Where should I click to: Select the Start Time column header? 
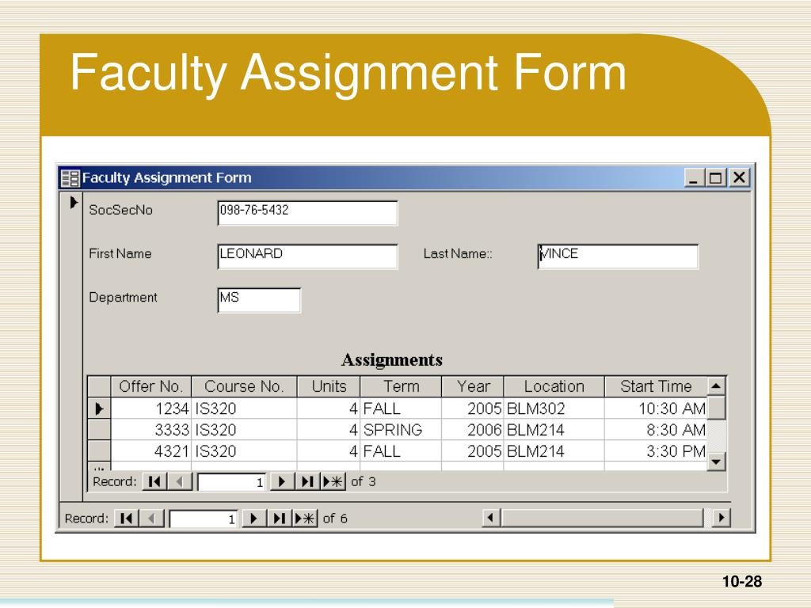tap(656, 386)
